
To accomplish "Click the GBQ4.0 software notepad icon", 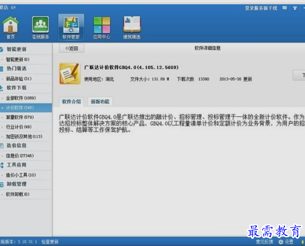I will click(x=70, y=73).
